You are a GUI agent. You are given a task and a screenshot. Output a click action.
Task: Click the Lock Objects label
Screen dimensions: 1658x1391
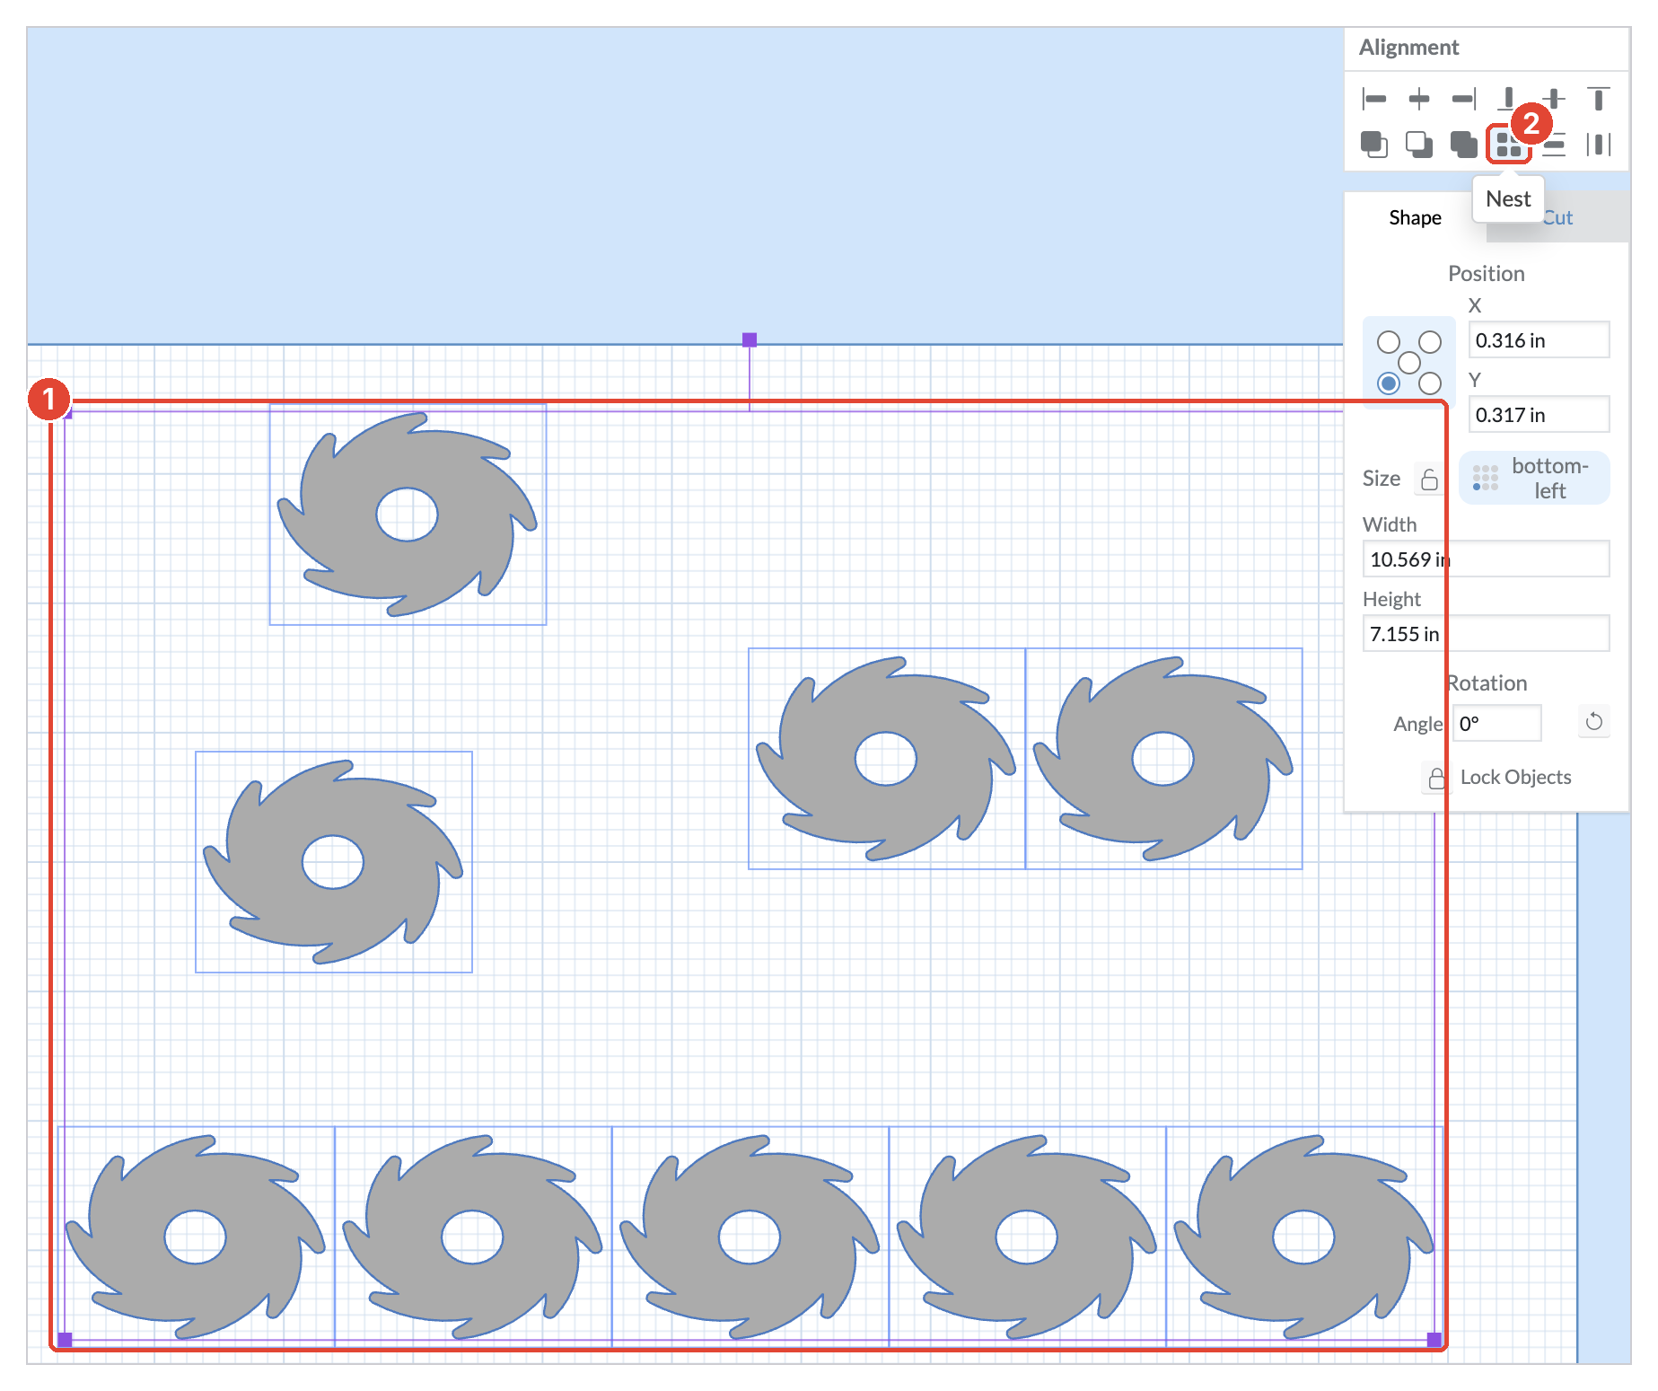(1515, 778)
